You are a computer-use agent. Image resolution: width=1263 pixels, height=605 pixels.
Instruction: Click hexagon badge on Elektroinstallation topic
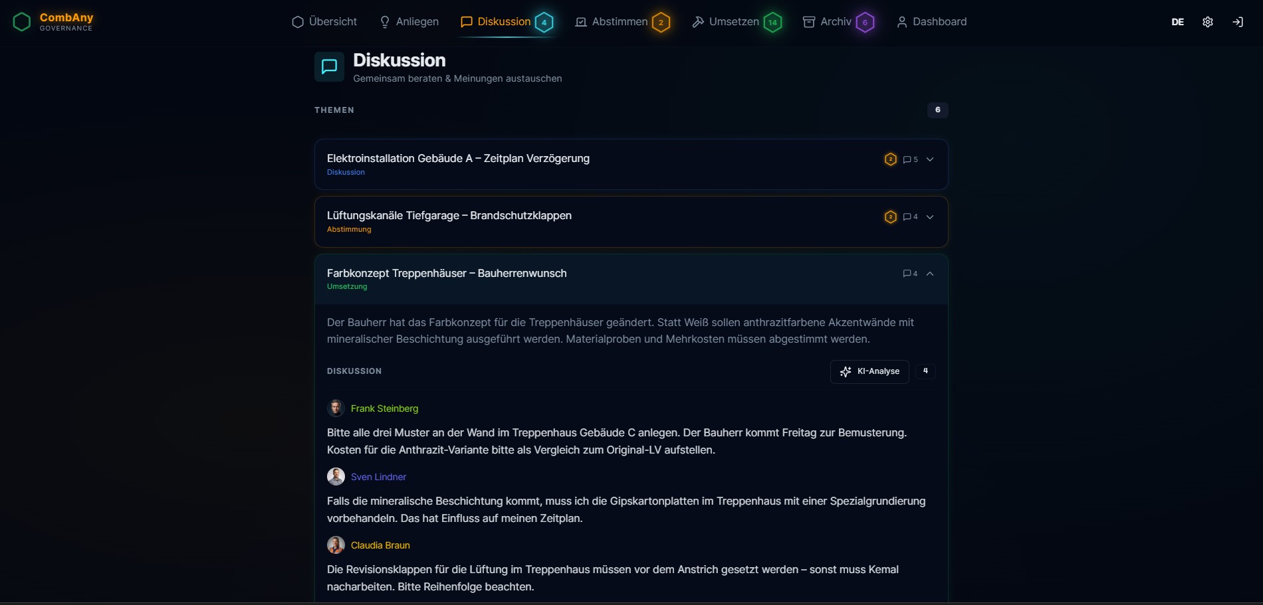pyautogui.click(x=891, y=159)
